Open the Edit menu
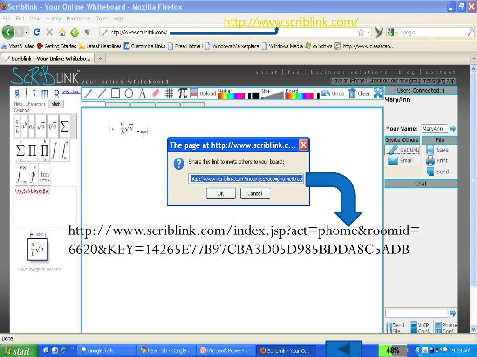The height and width of the screenshot is (357, 477). coord(20,19)
